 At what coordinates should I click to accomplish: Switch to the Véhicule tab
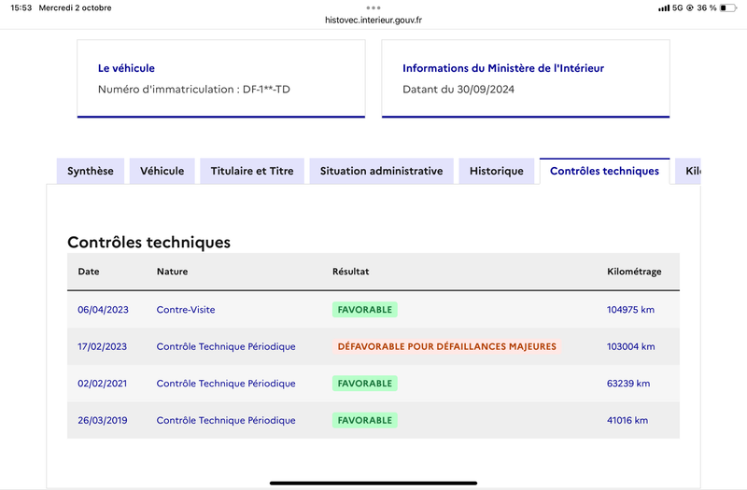162,171
